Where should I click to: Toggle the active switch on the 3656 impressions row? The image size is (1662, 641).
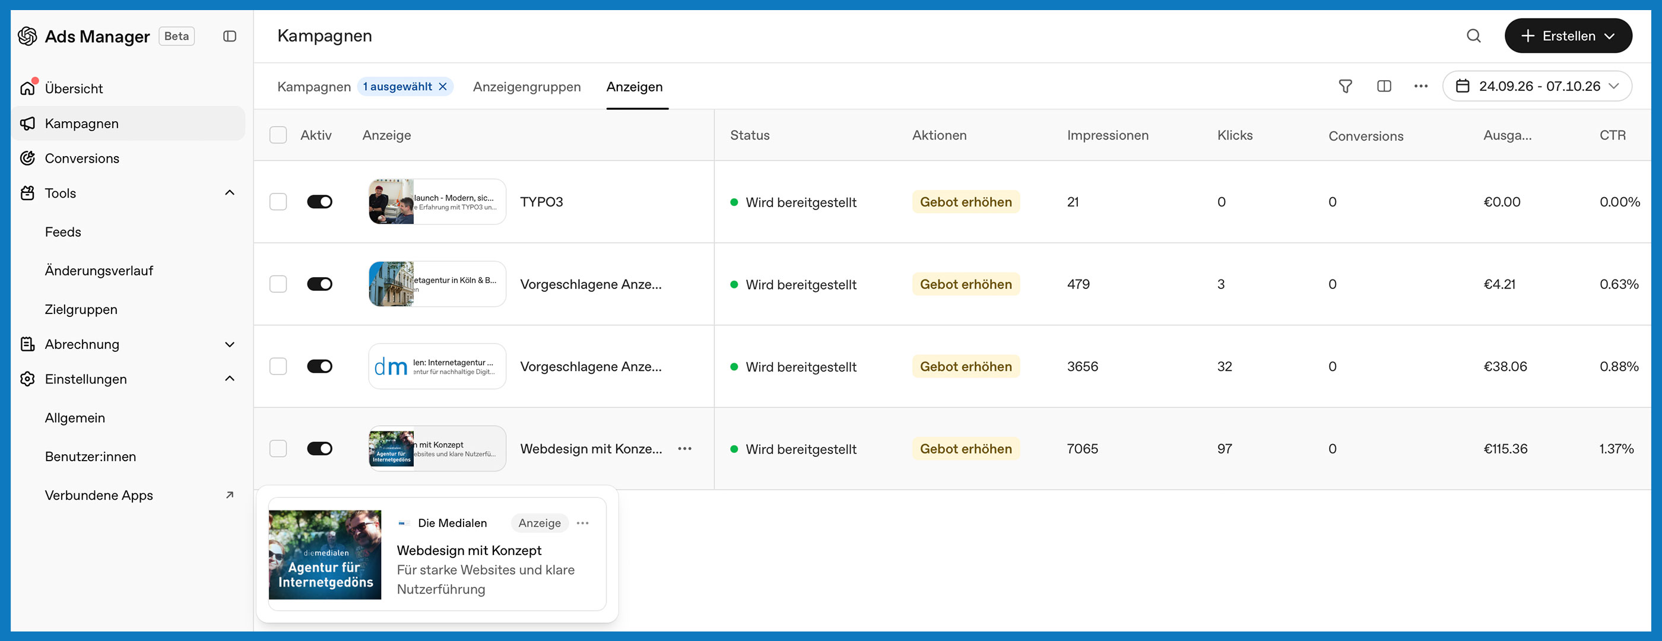[x=319, y=366]
